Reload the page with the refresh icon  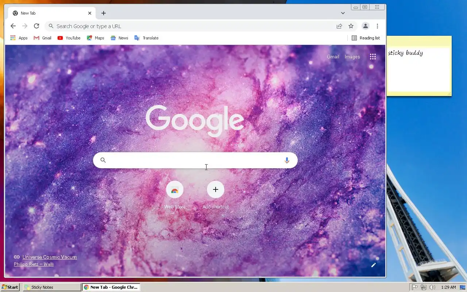[x=36, y=26]
